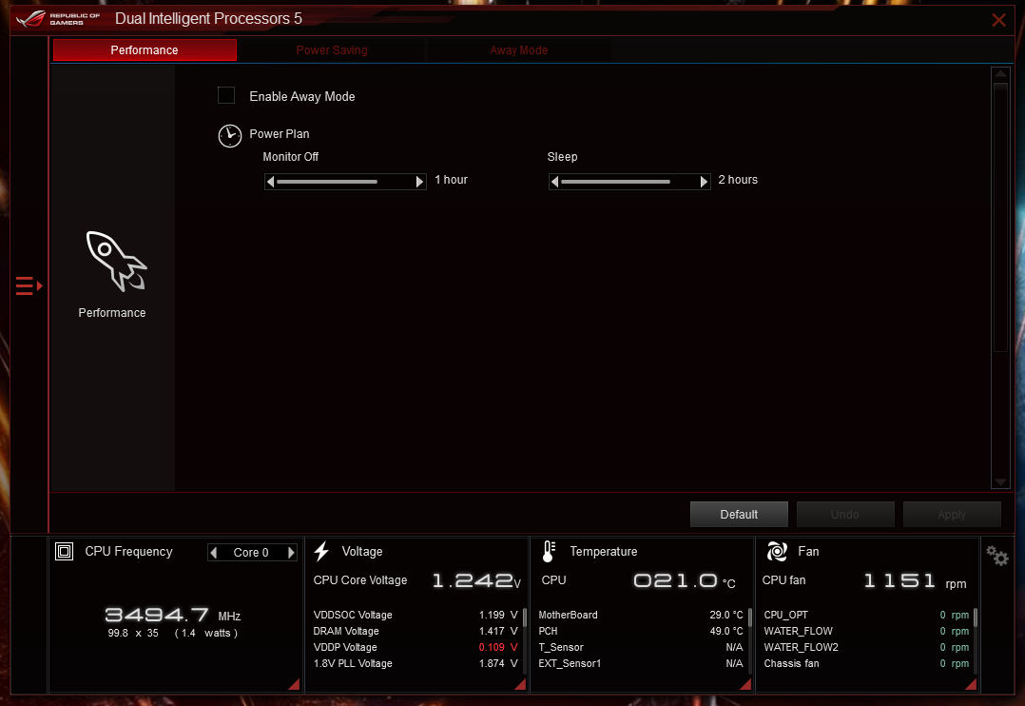Click the Monitor Off value 1 hour
The image size is (1025, 706).
tap(451, 180)
